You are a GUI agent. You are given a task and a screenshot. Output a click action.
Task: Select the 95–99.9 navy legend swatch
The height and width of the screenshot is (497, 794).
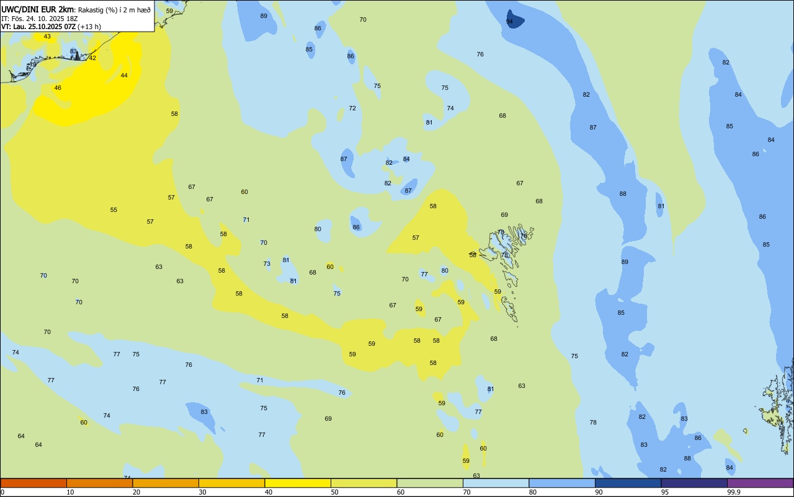tap(694, 483)
